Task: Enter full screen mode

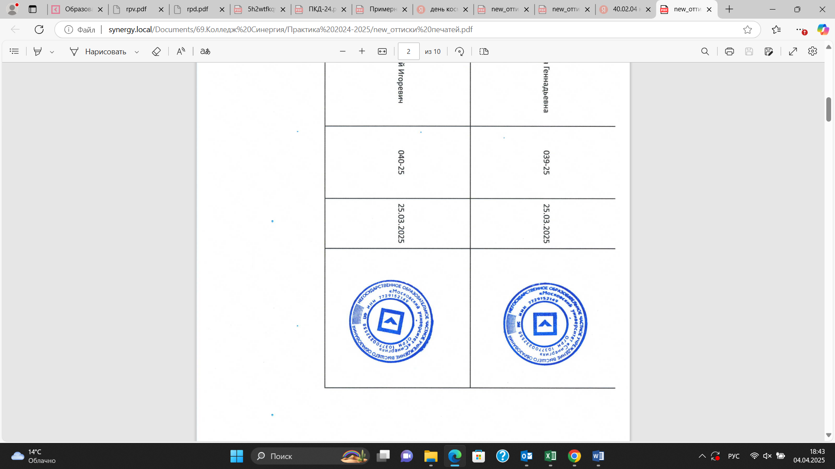Action: [x=793, y=51]
